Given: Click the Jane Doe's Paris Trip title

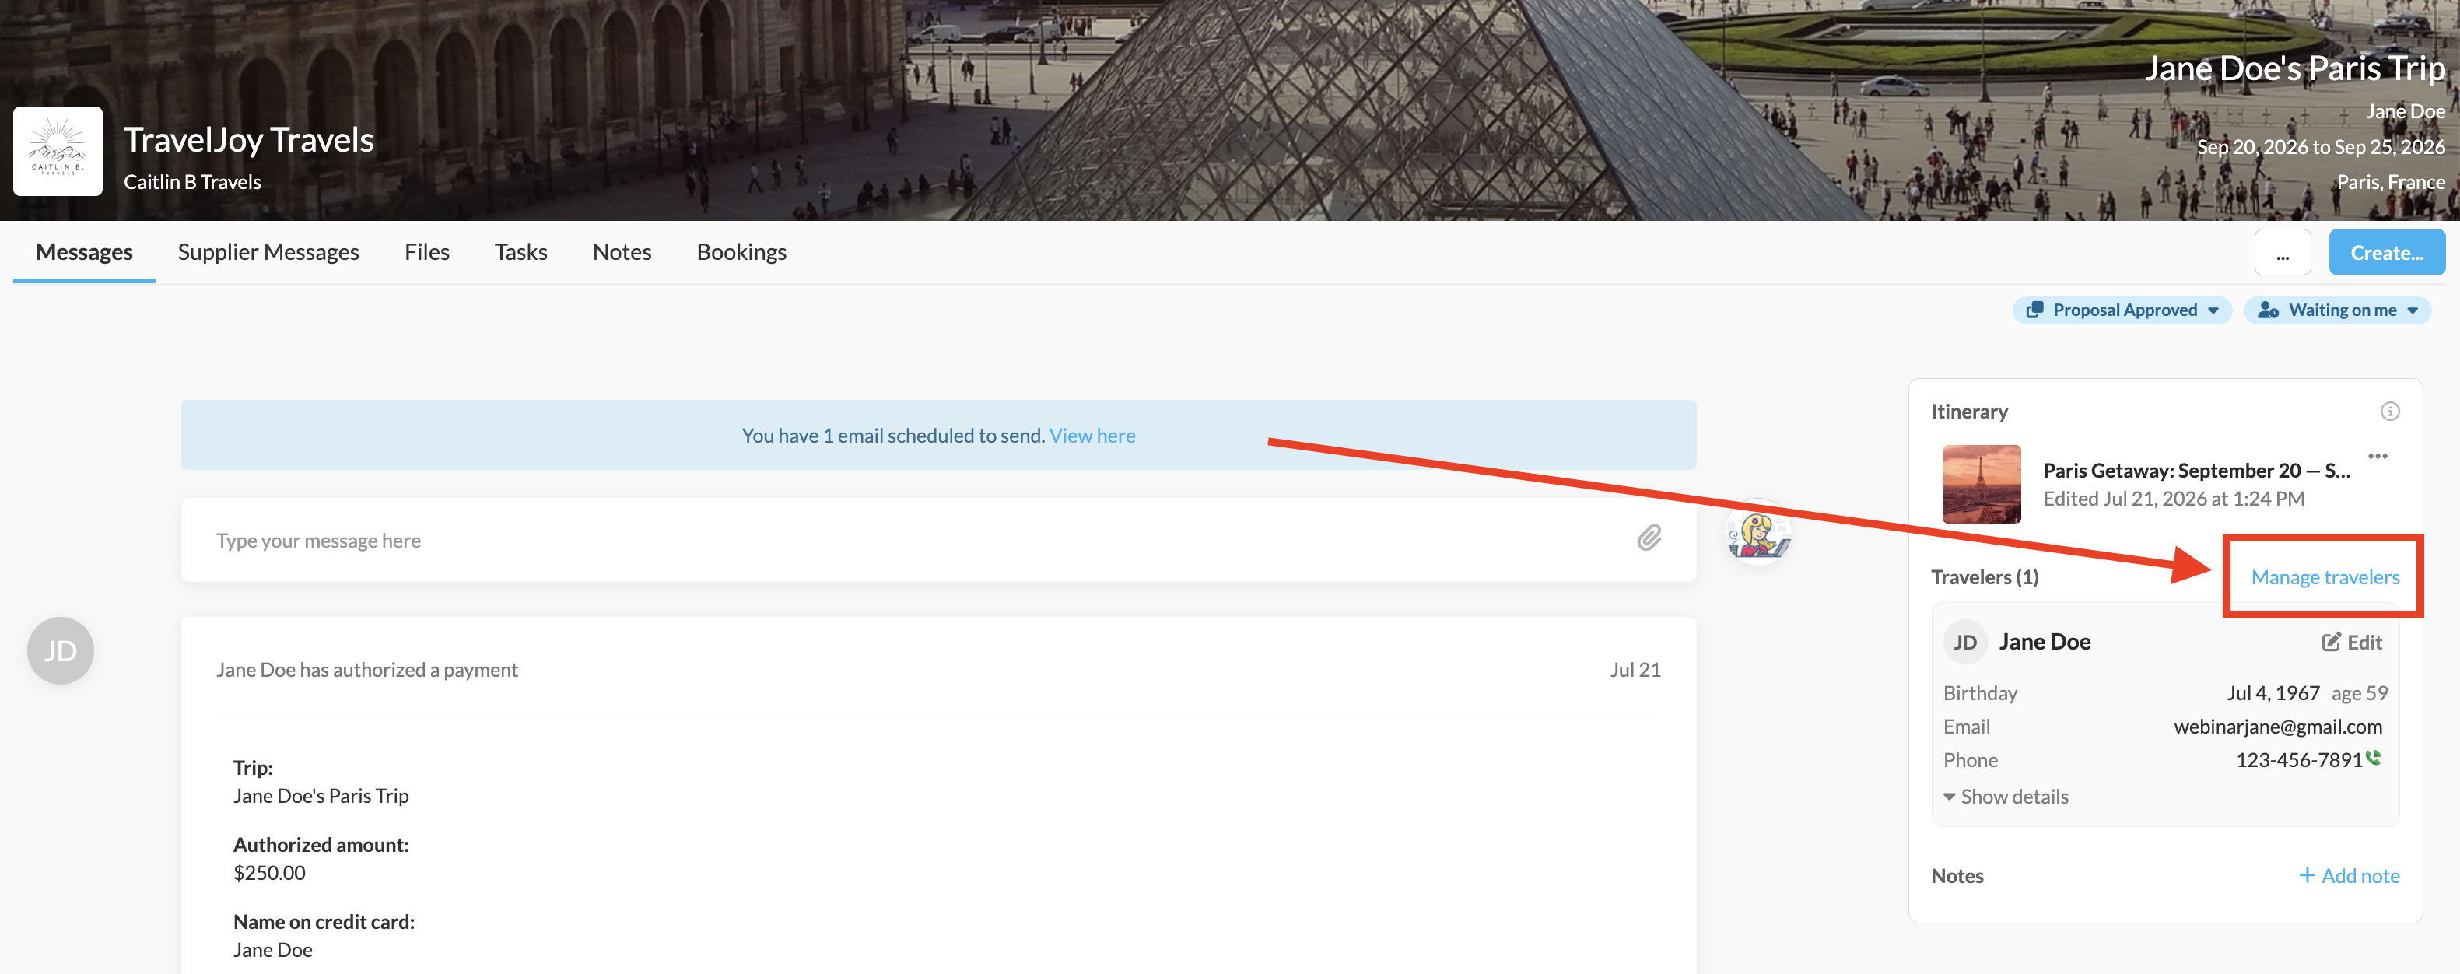Looking at the screenshot, I should [2295, 68].
